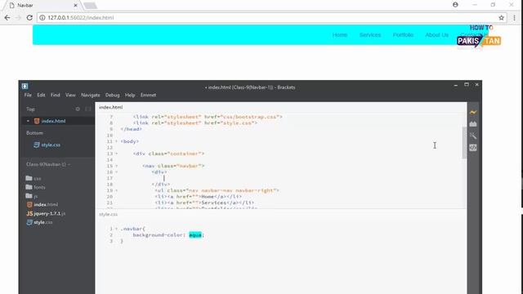
Task: Open the Class-9(Navbar-1) project dropdown
Action: pyautogui.click(x=48, y=164)
